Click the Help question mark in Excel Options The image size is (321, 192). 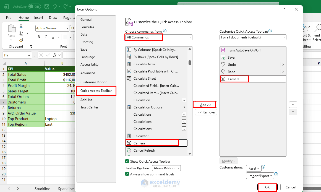pos(284,9)
